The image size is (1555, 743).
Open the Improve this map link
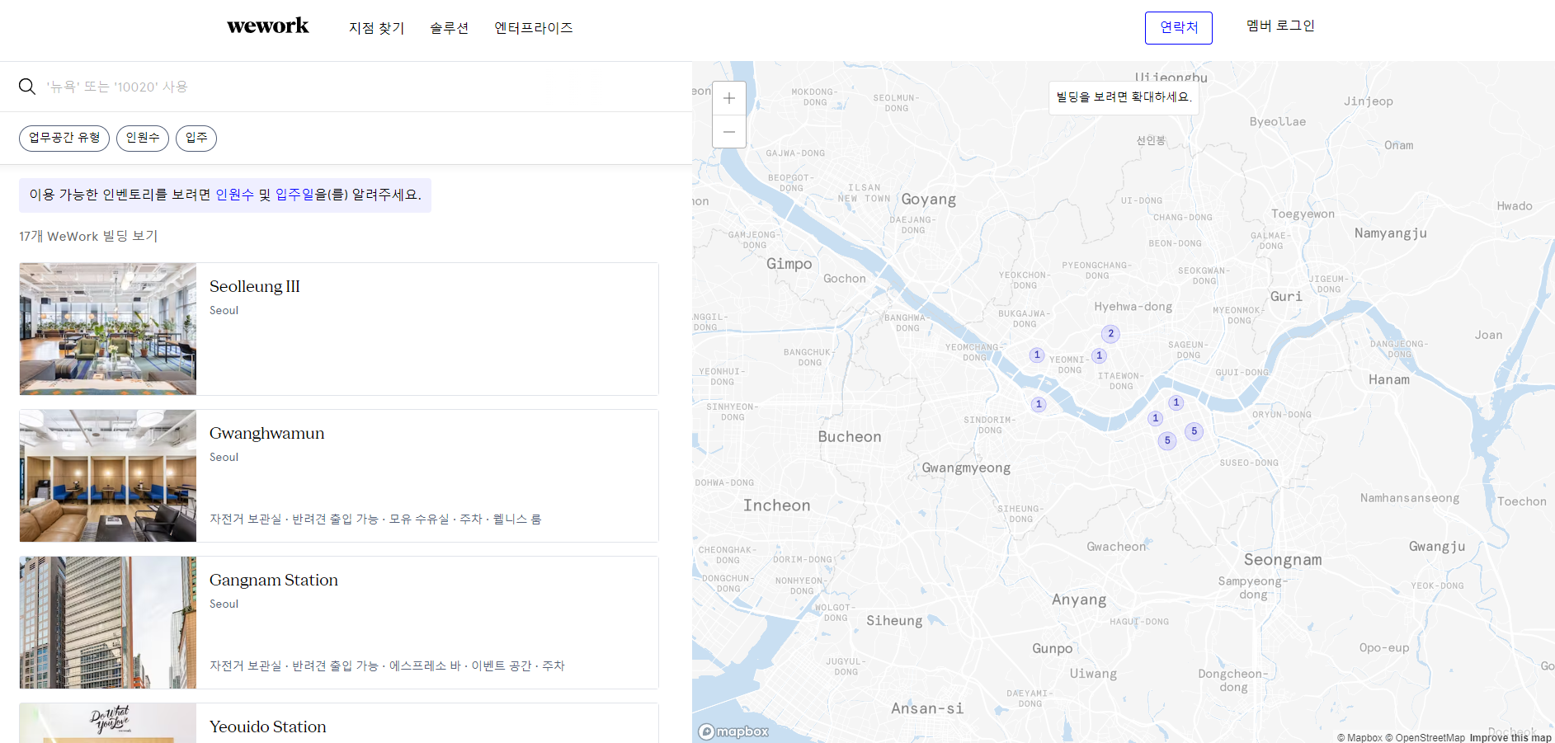[x=1511, y=736]
